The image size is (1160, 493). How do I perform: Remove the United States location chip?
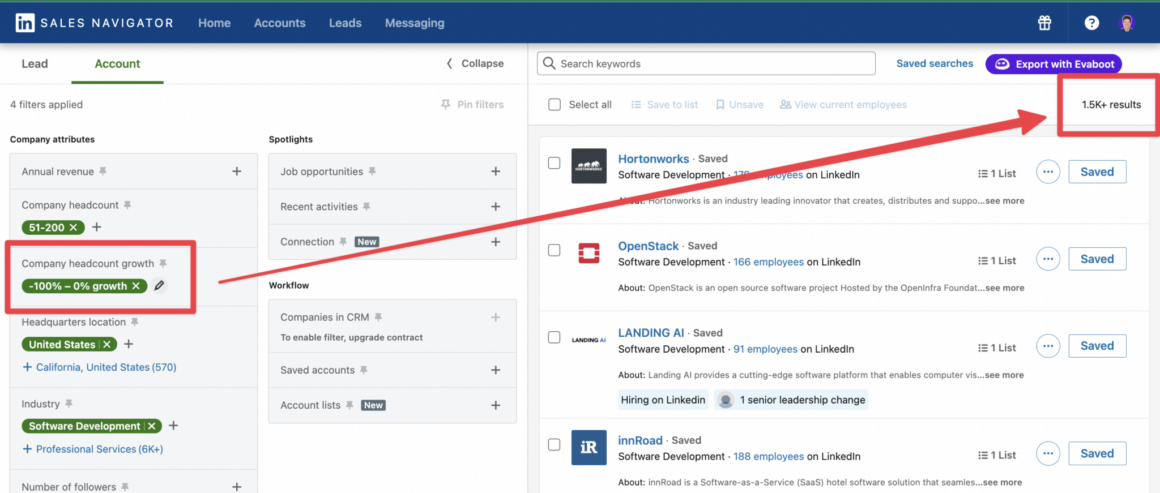[106, 344]
